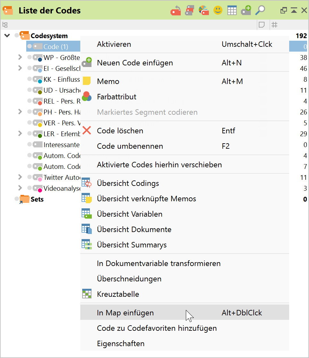Screen dimensions: 309x358
Task: Click the colorful pie-chart code icon
Action: pyautogui.click(x=204, y=11)
